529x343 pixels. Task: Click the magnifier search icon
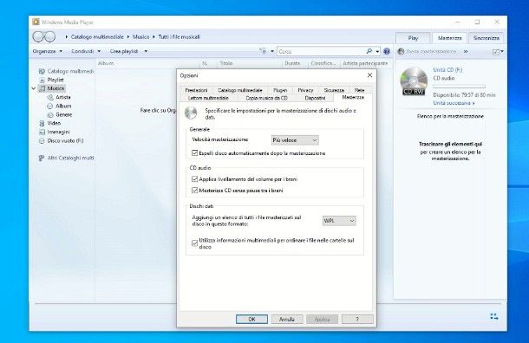coord(369,51)
